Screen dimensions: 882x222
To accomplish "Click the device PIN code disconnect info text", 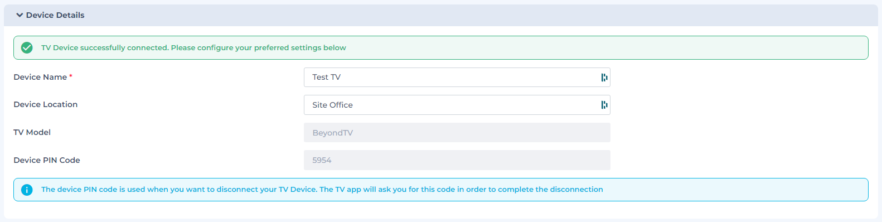I will click(x=322, y=190).
